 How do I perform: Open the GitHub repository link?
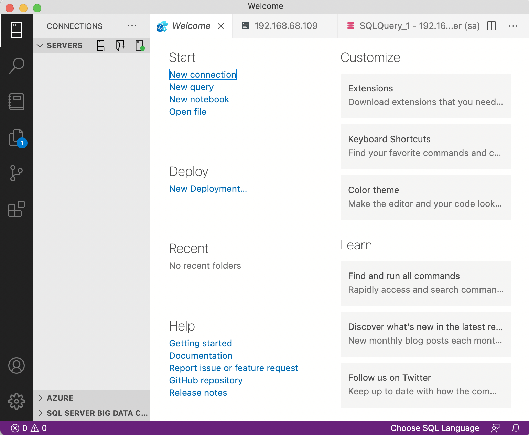coord(206,380)
